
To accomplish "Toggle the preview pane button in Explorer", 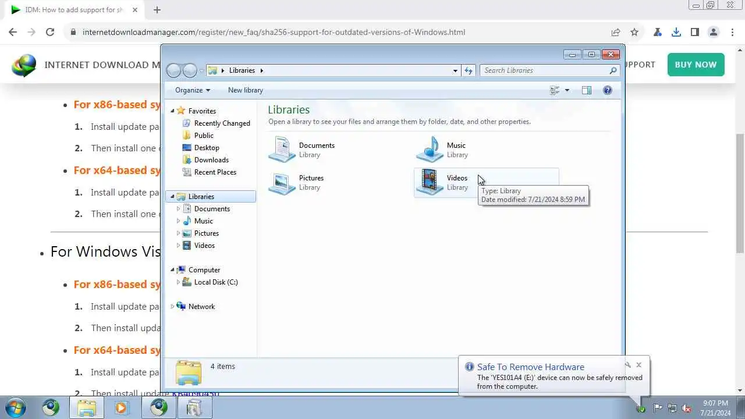I will (587, 90).
